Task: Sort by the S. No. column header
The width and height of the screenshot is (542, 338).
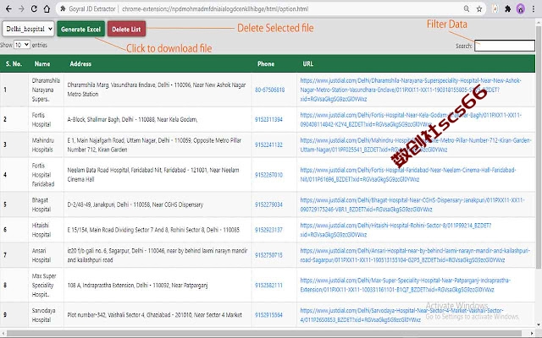Action: pos(14,64)
